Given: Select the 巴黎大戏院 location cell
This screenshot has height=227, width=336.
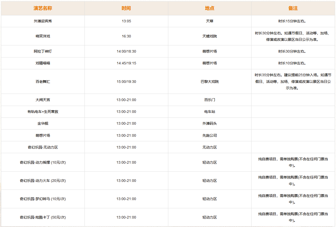Looking at the screenshot, I should coord(210,82).
